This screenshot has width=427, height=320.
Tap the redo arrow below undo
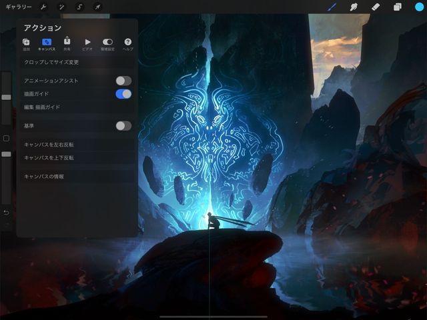(x=6, y=225)
